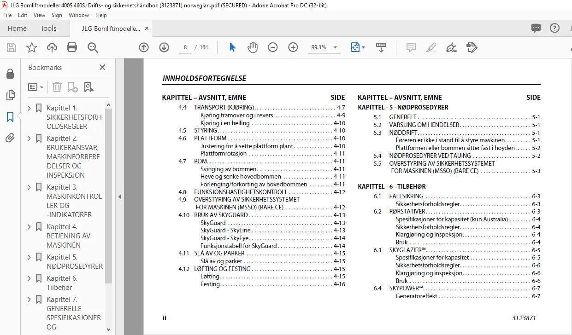Viewport: 572px width, 335px height.
Task: Expand the Kapittel 1 bookmark
Action: (x=29, y=108)
